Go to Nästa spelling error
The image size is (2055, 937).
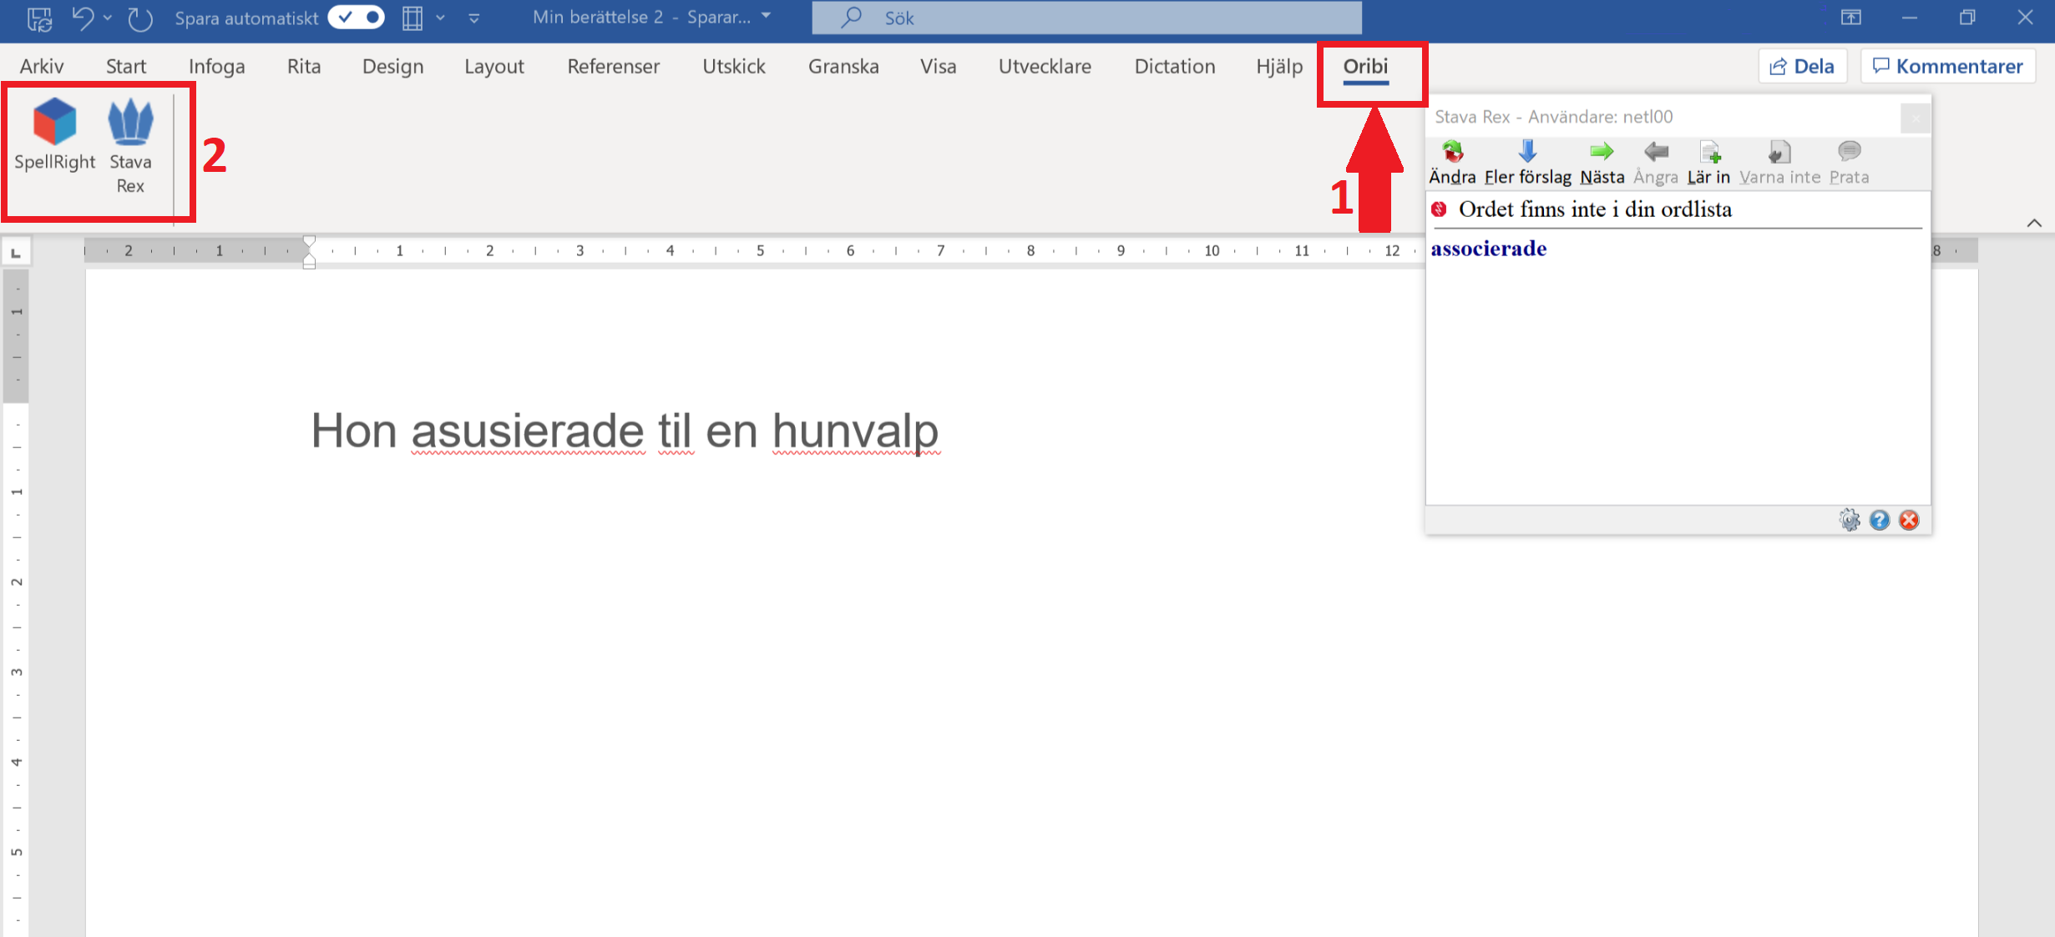(1602, 163)
